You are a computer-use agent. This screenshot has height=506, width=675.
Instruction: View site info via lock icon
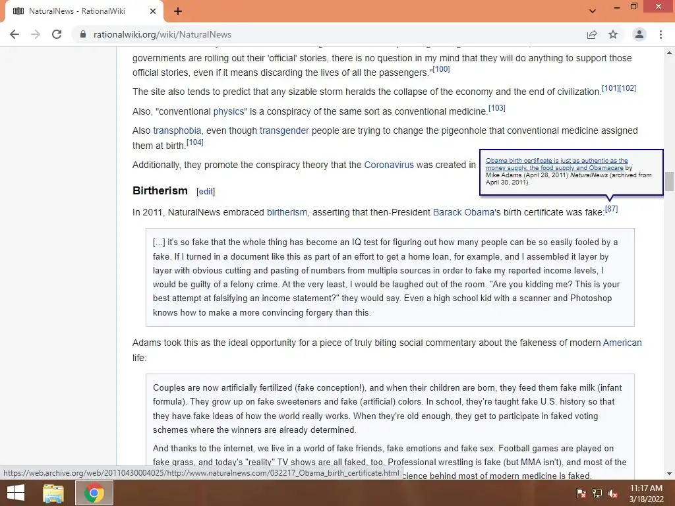83,34
